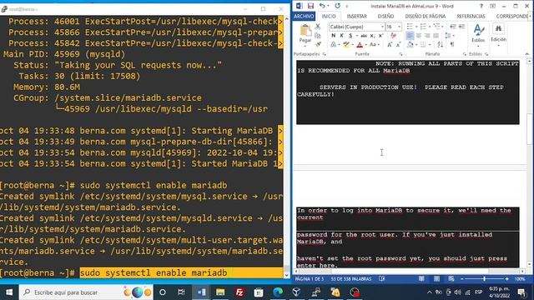This screenshot has width=534, height=300.
Task: Pick the red font color swatch
Action: click(360, 44)
